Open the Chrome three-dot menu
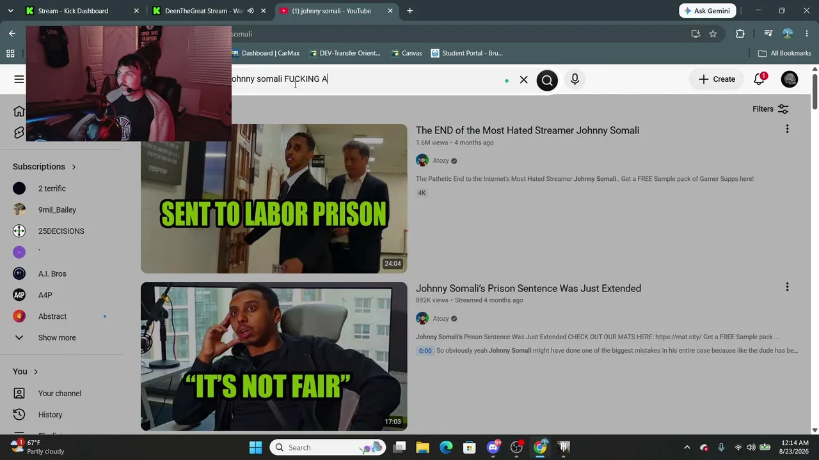Image resolution: width=819 pixels, height=460 pixels. [807, 34]
